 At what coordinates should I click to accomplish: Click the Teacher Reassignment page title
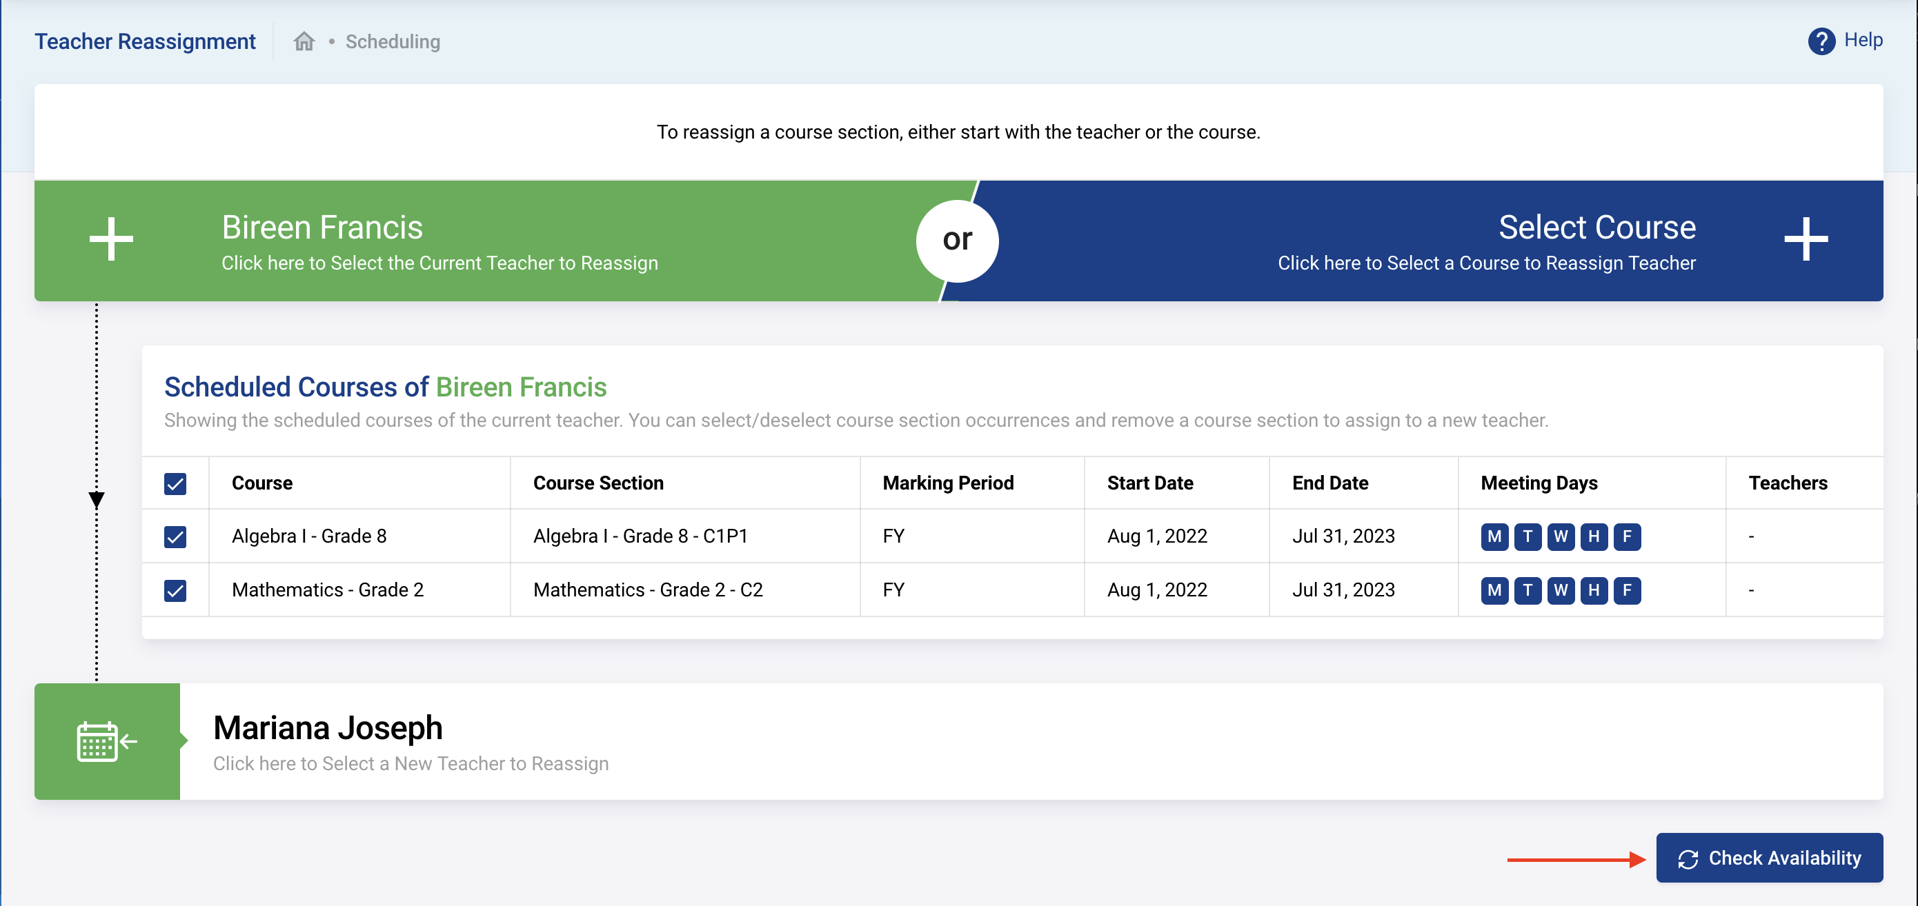[145, 41]
